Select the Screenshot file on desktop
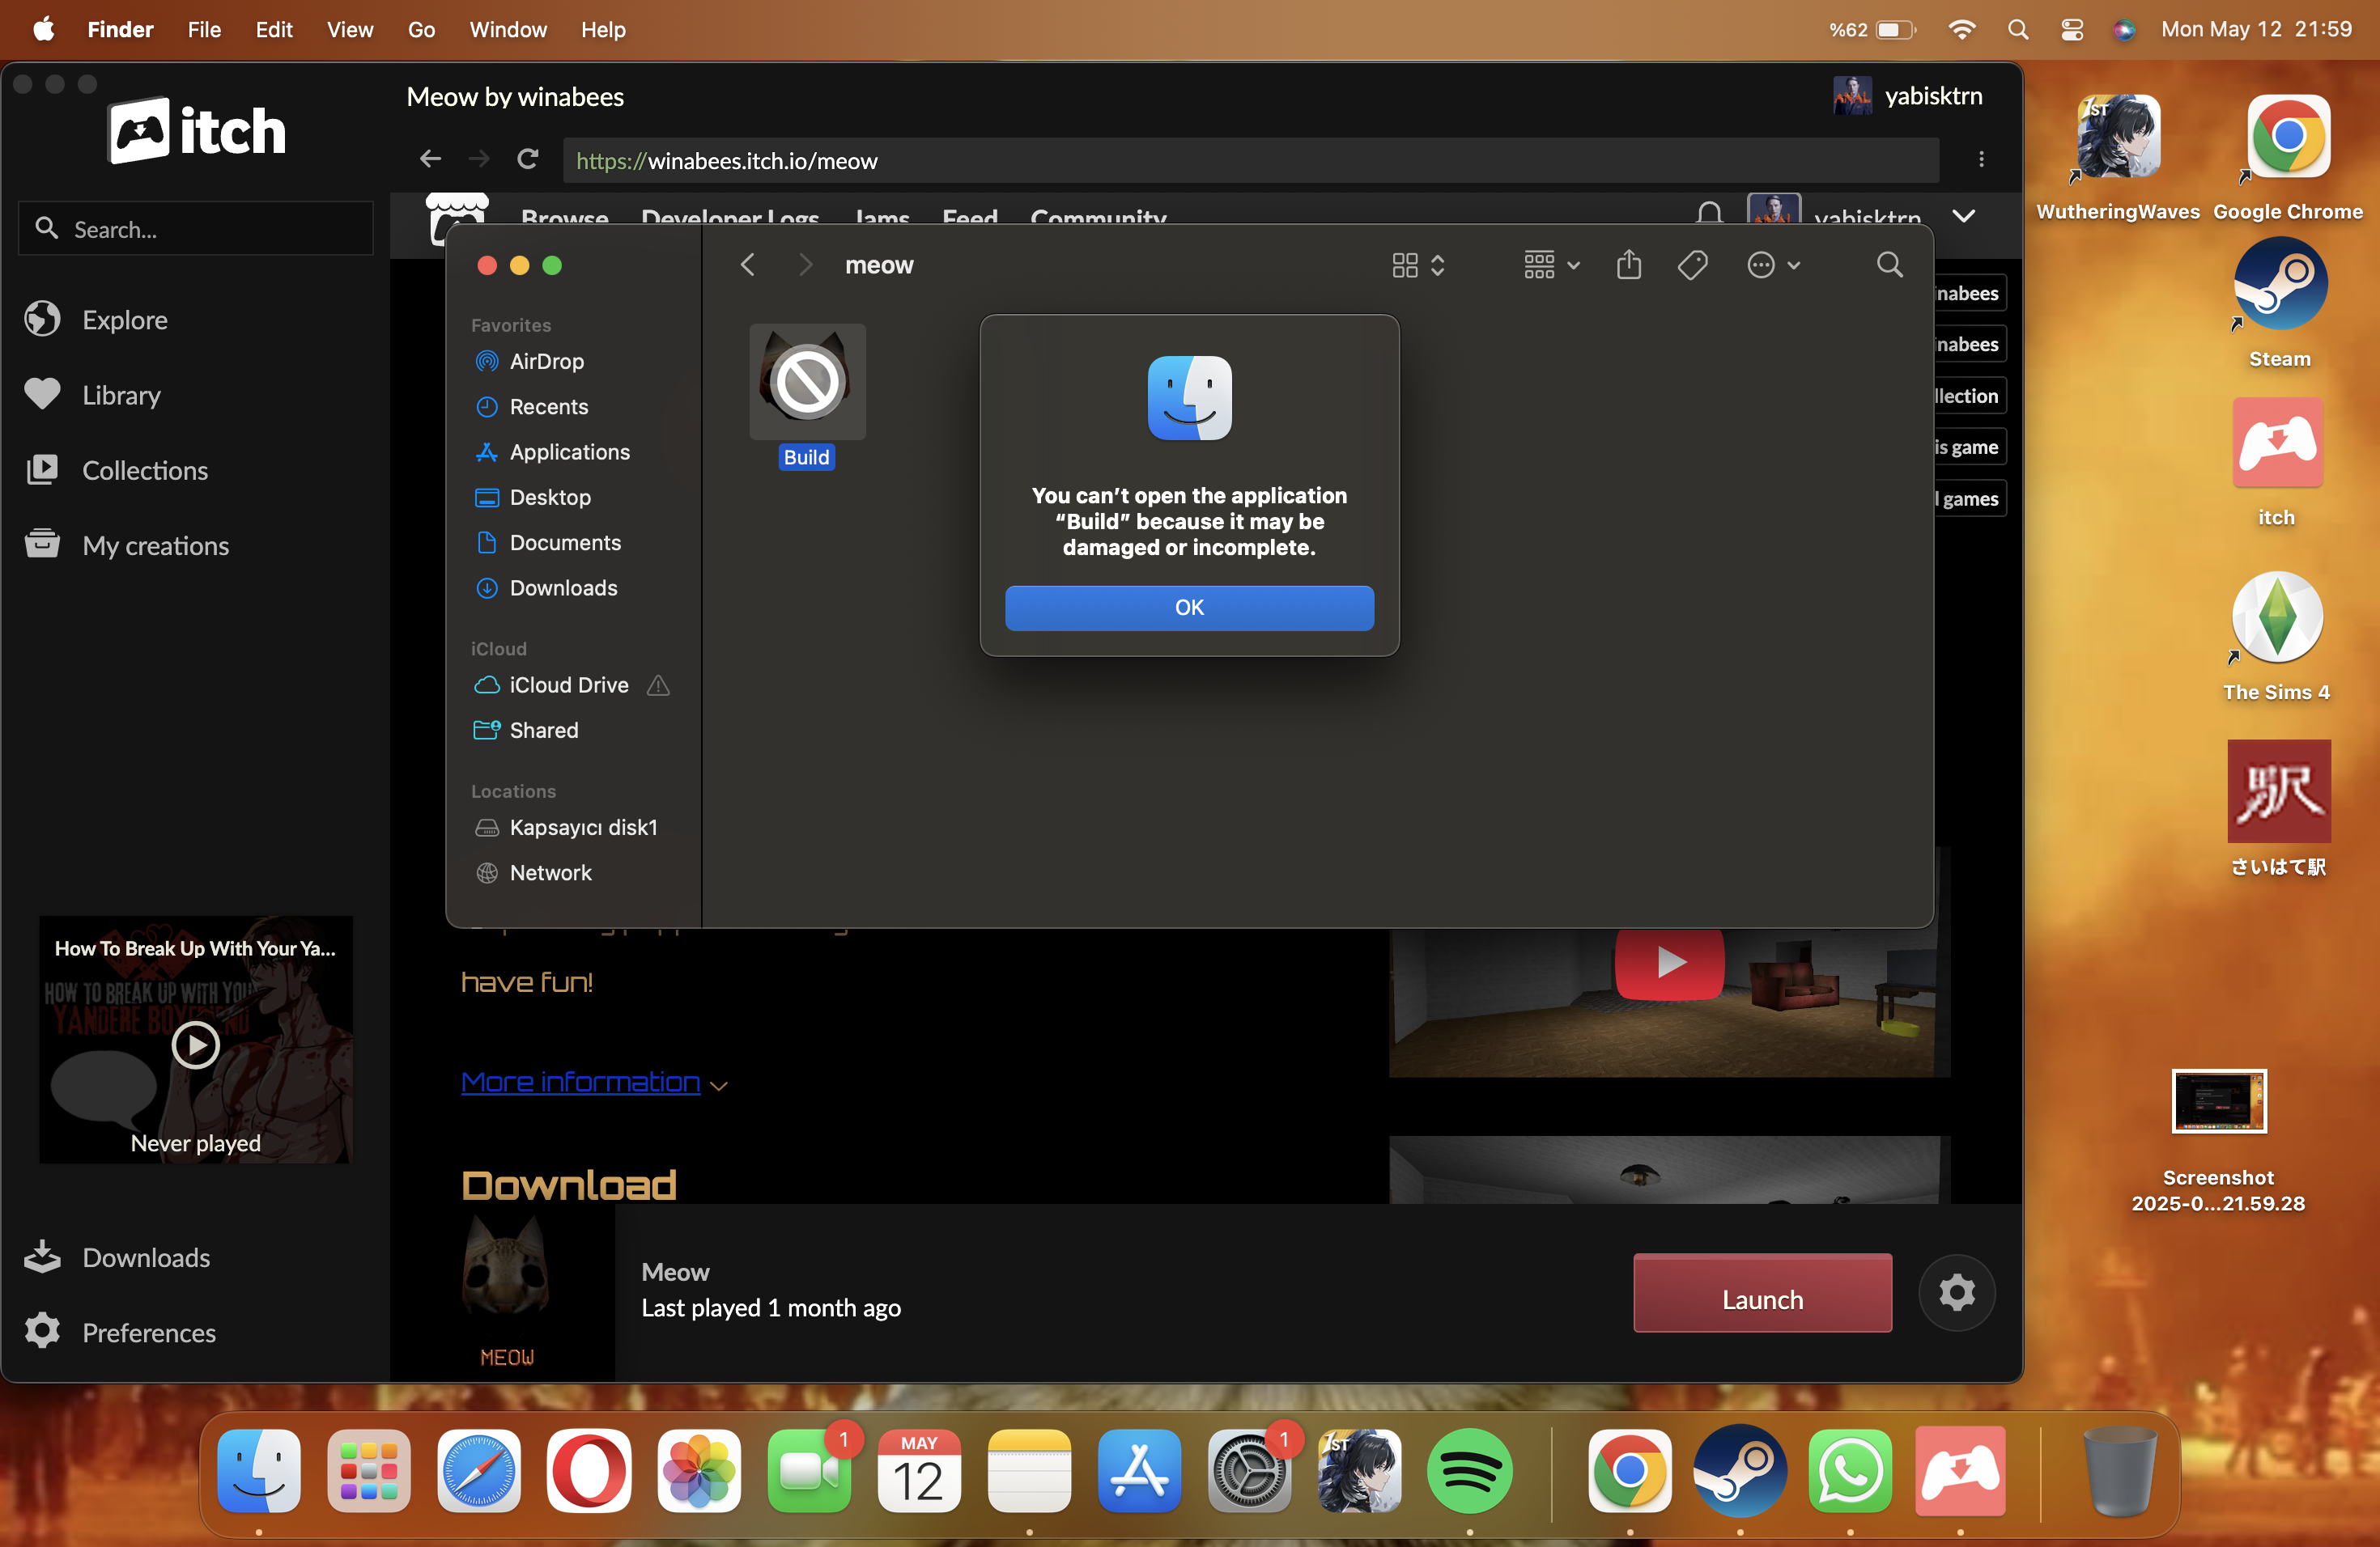 [x=2218, y=1142]
